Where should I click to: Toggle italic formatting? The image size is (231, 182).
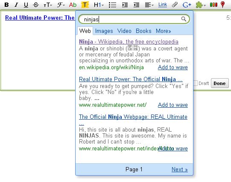tap(16, 5)
